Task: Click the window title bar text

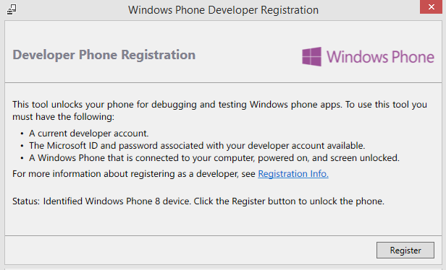Action: pyautogui.click(x=223, y=10)
